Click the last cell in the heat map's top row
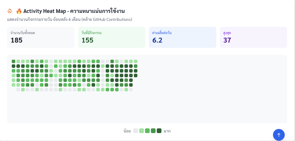 [136, 61]
